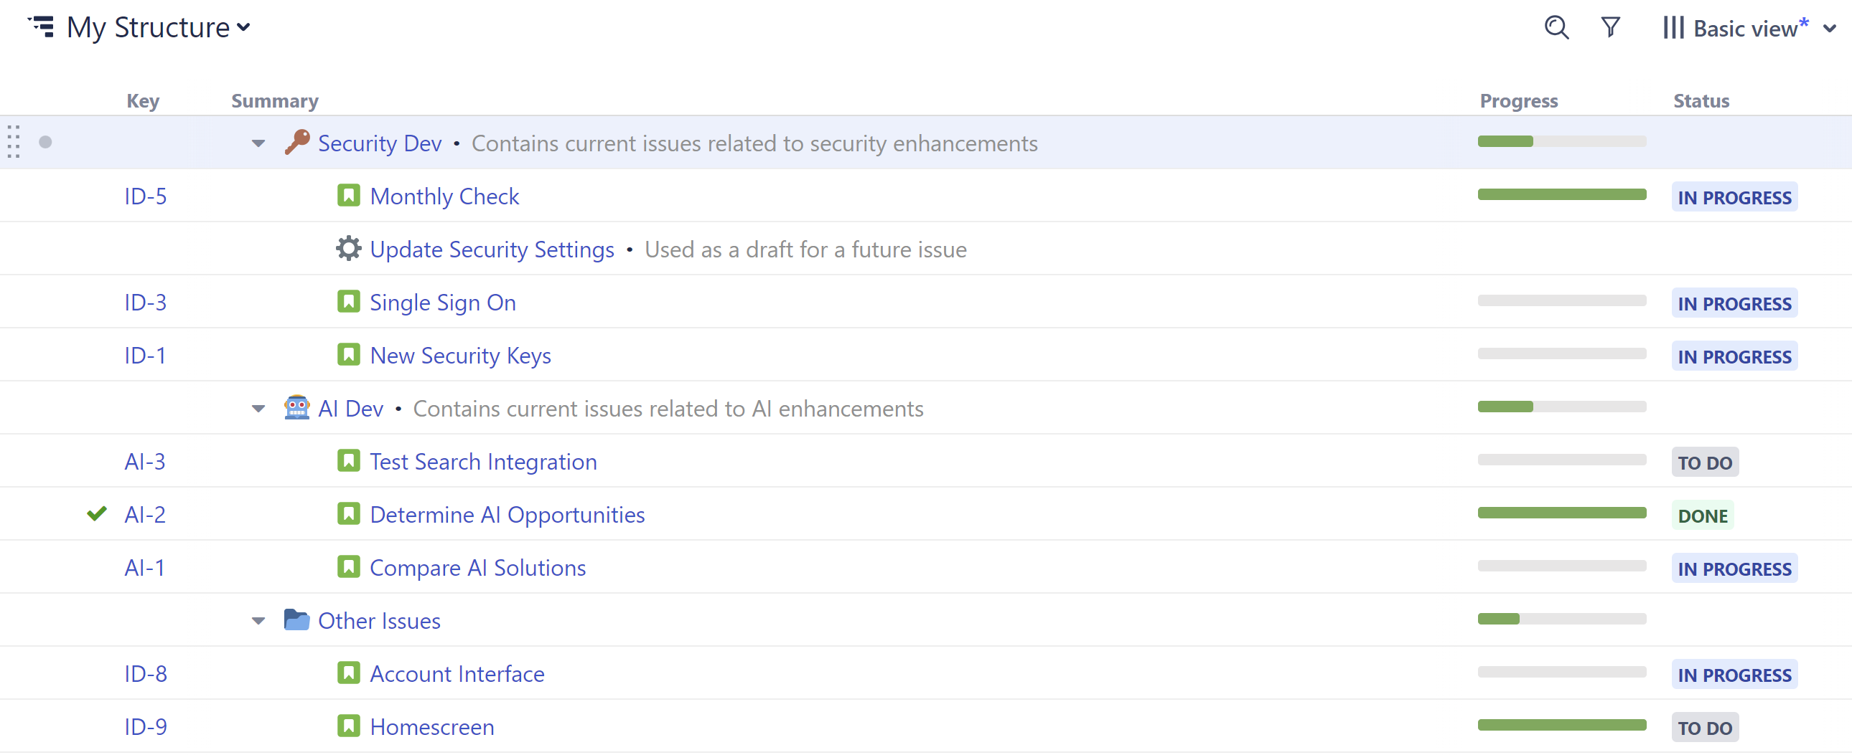Click the Homescreen progress bar
Viewport: 1852px width, 755px height.
coord(1561,725)
